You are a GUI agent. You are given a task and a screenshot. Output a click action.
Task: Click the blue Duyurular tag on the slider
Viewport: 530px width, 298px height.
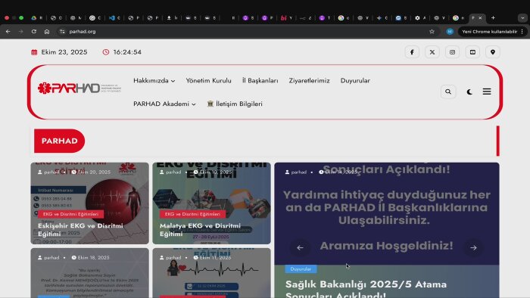point(301,269)
